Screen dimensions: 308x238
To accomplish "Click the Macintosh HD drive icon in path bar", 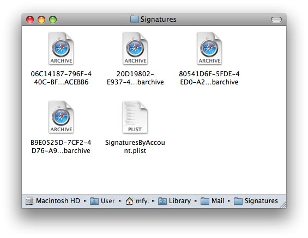I will [x=29, y=201].
